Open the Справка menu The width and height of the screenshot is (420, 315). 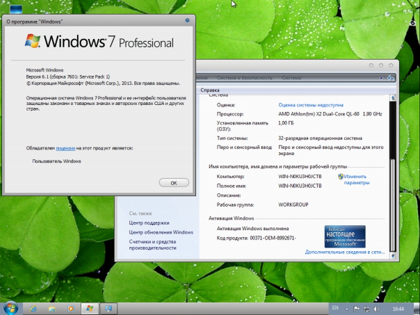[210, 90]
